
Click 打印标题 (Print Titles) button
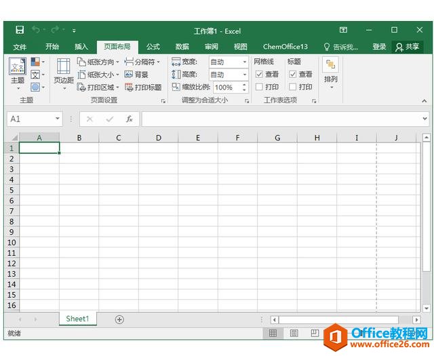pyautogui.click(x=143, y=87)
